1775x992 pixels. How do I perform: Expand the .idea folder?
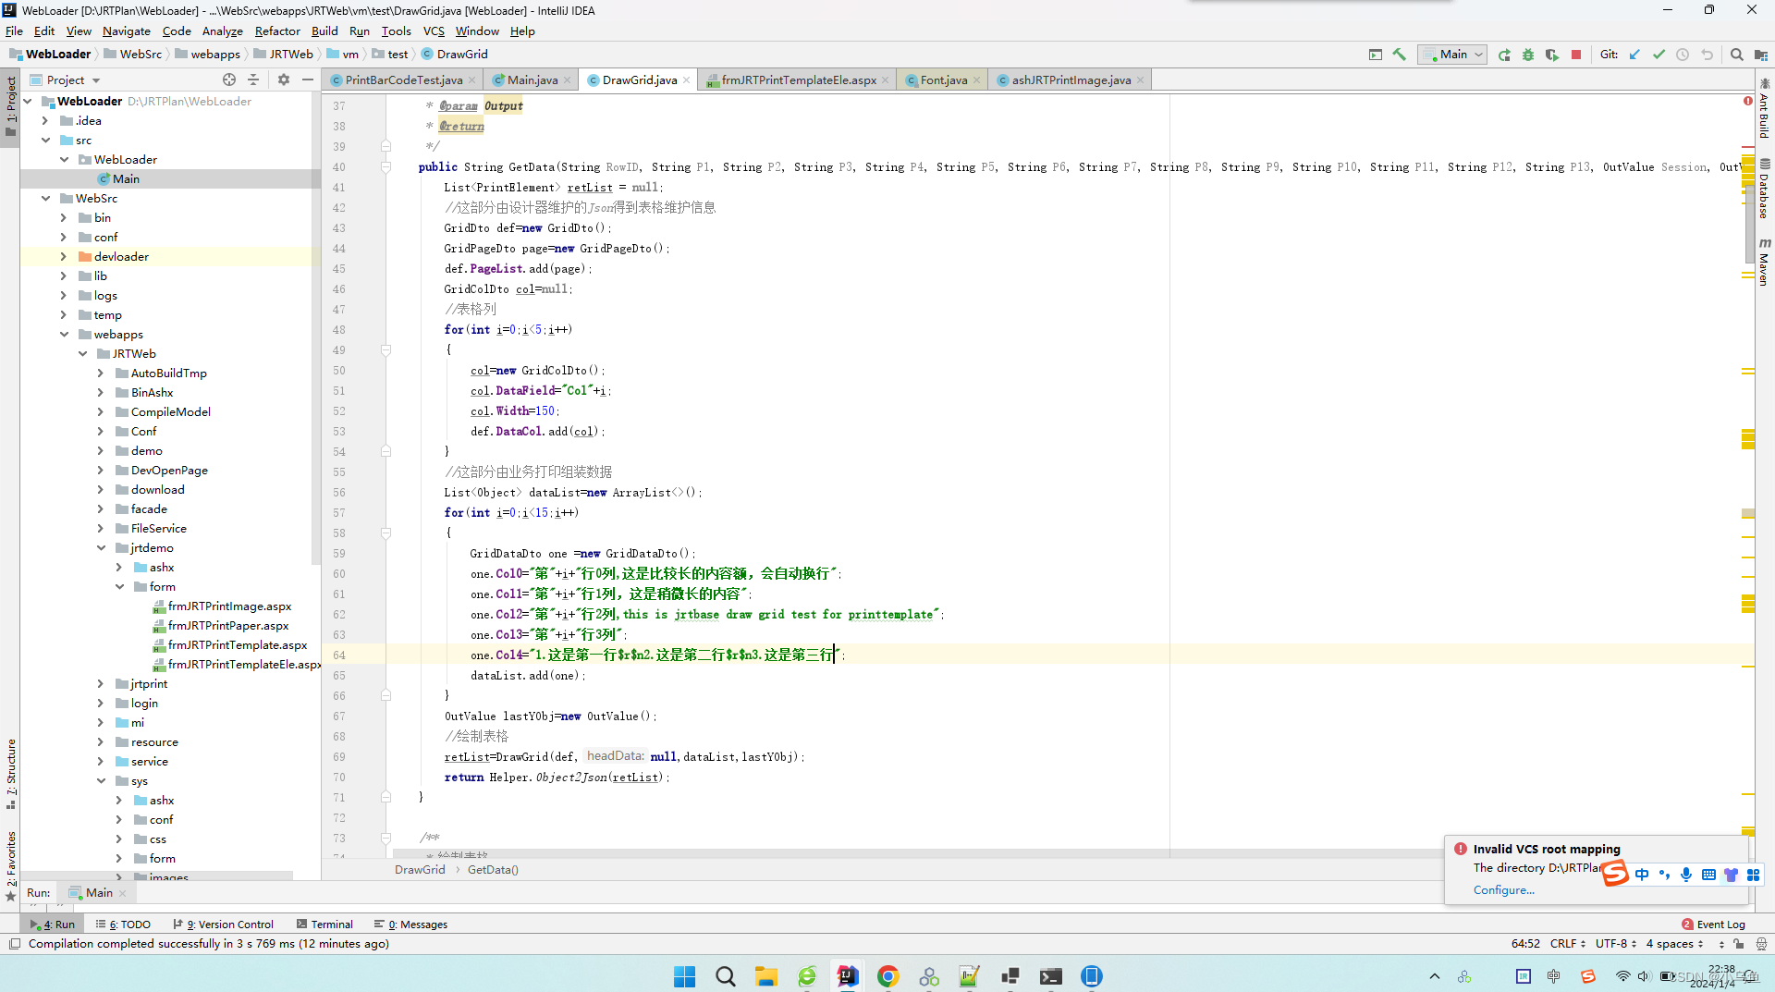click(x=45, y=120)
